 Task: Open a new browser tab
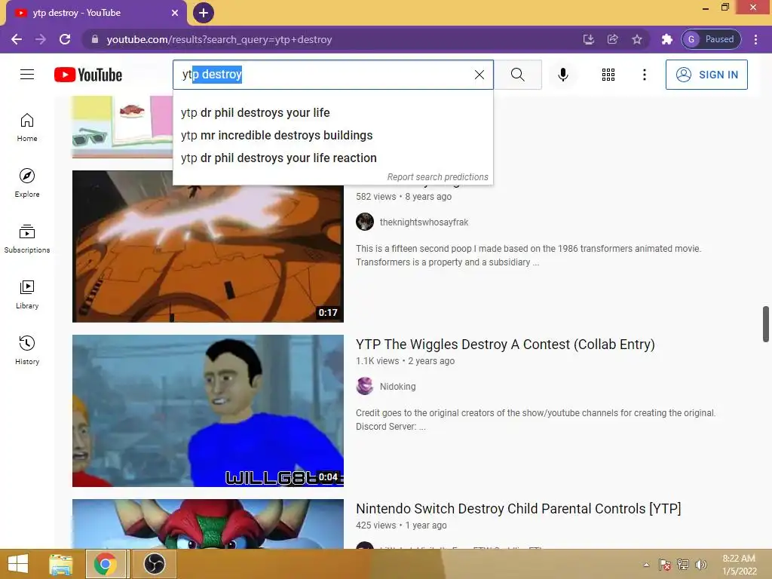[x=203, y=13]
